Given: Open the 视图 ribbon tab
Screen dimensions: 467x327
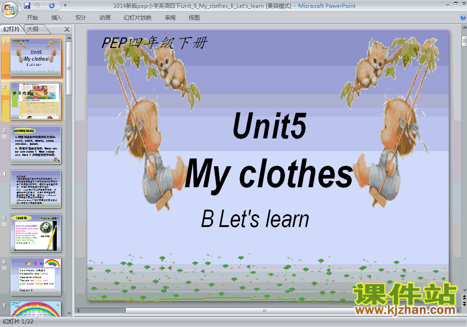Looking at the screenshot, I should tap(194, 17).
